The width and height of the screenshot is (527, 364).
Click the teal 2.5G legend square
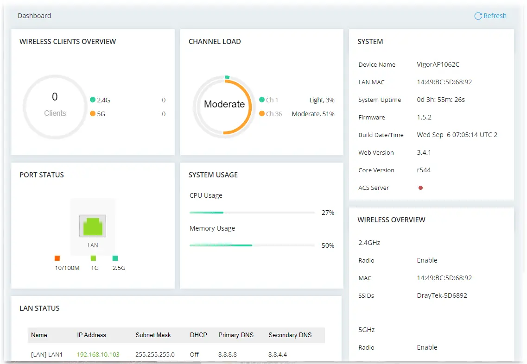[x=115, y=258]
